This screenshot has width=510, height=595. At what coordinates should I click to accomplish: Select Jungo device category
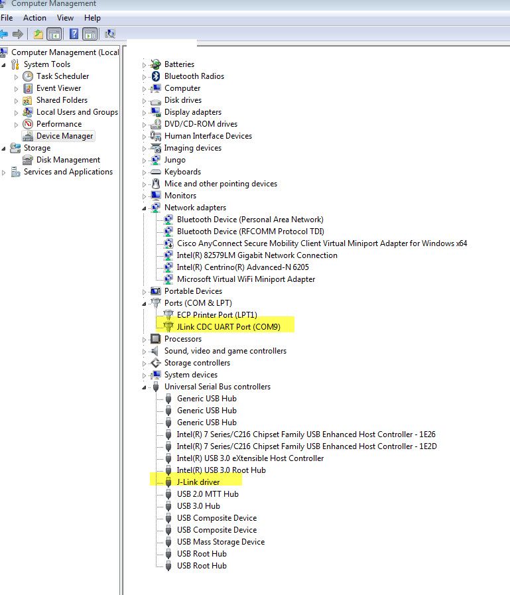(174, 160)
